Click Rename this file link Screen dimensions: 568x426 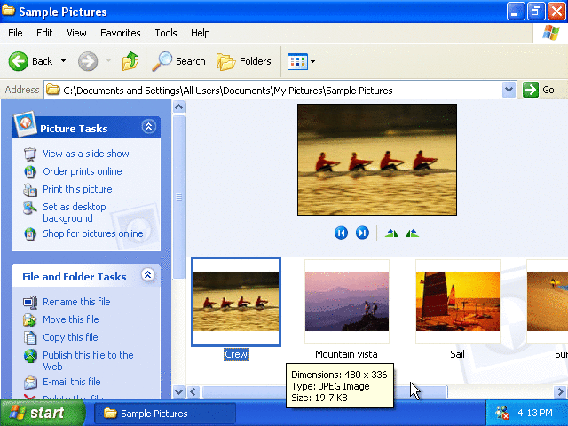coord(76,302)
